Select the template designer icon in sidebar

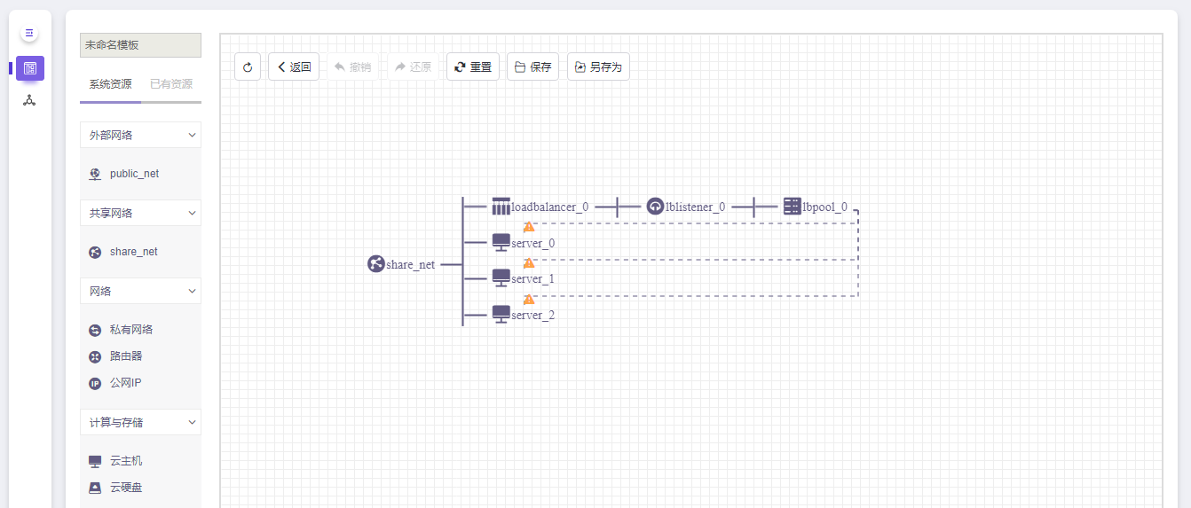tap(30, 68)
